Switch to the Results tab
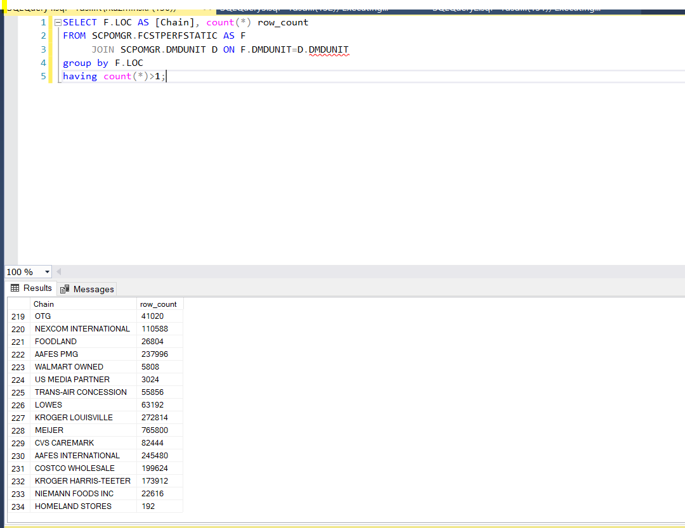Image resolution: width=685 pixels, height=528 pixels. [31, 288]
